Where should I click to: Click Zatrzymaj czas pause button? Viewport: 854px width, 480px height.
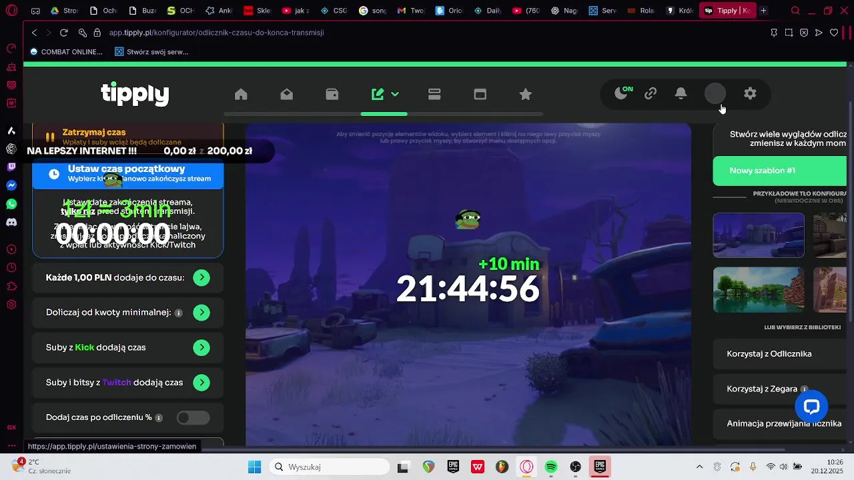pyautogui.click(x=127, y=136)
